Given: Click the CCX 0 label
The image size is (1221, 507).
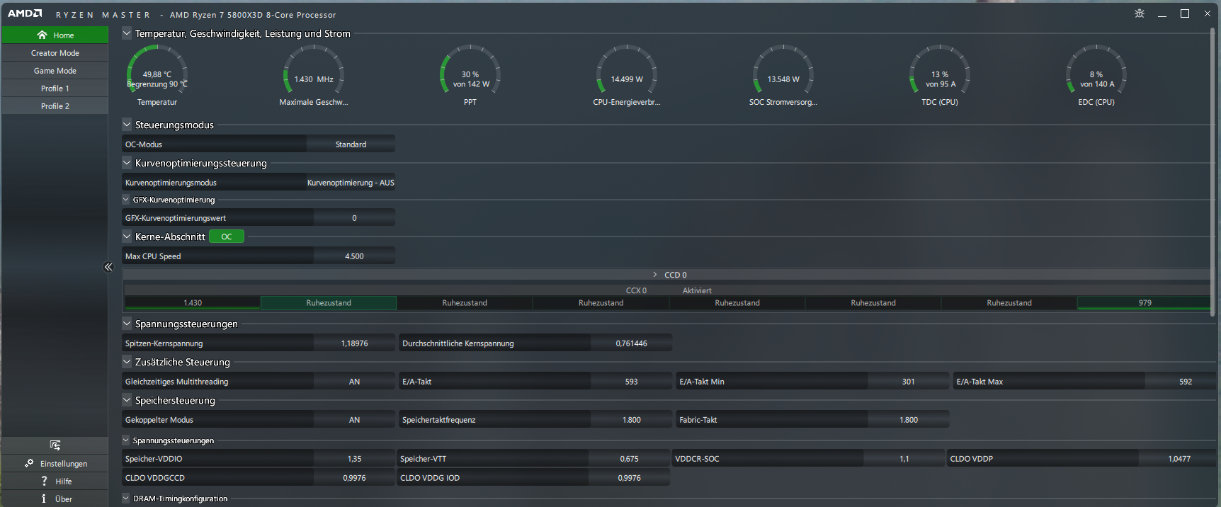Looking at the screenshot, I should (x=636, y=290).
